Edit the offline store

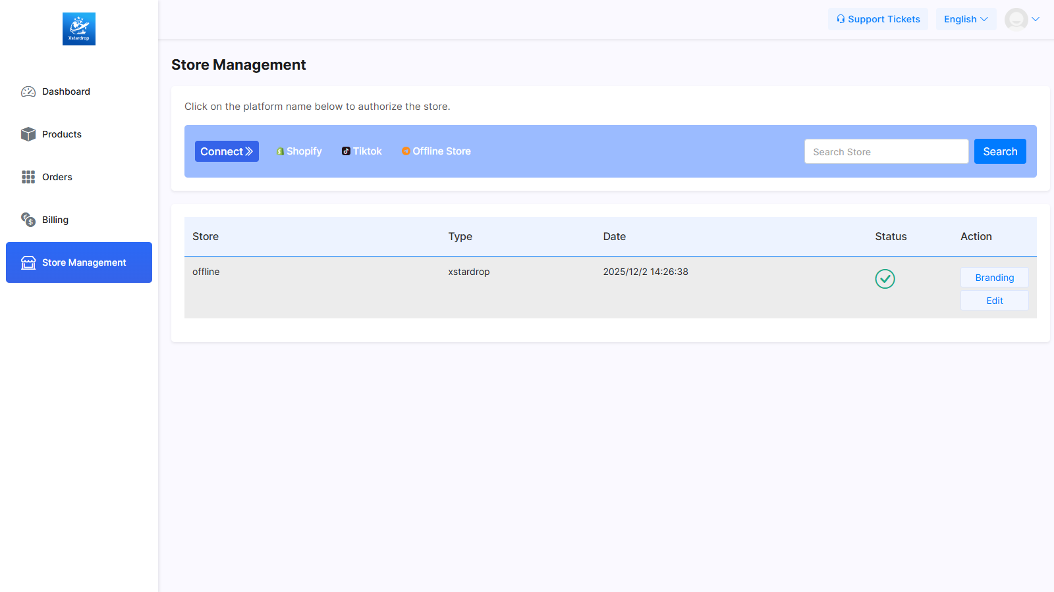pyautogui.click(x=995, y=301)
